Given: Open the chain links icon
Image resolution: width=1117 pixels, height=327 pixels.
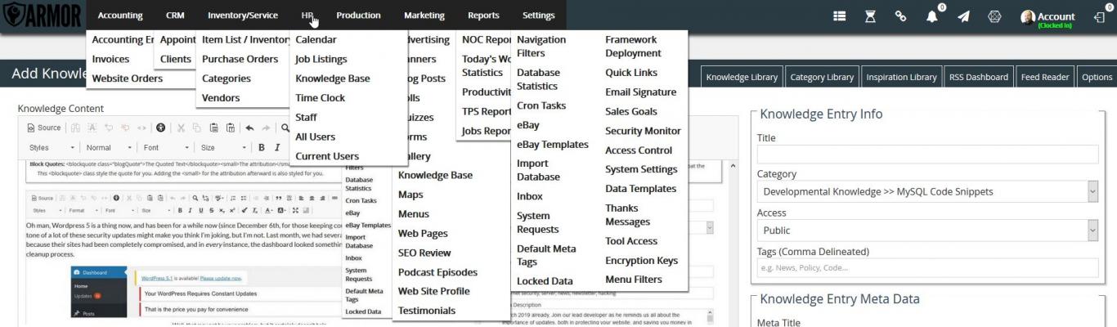Looking at the screenshot, I should tap(900, 16).
